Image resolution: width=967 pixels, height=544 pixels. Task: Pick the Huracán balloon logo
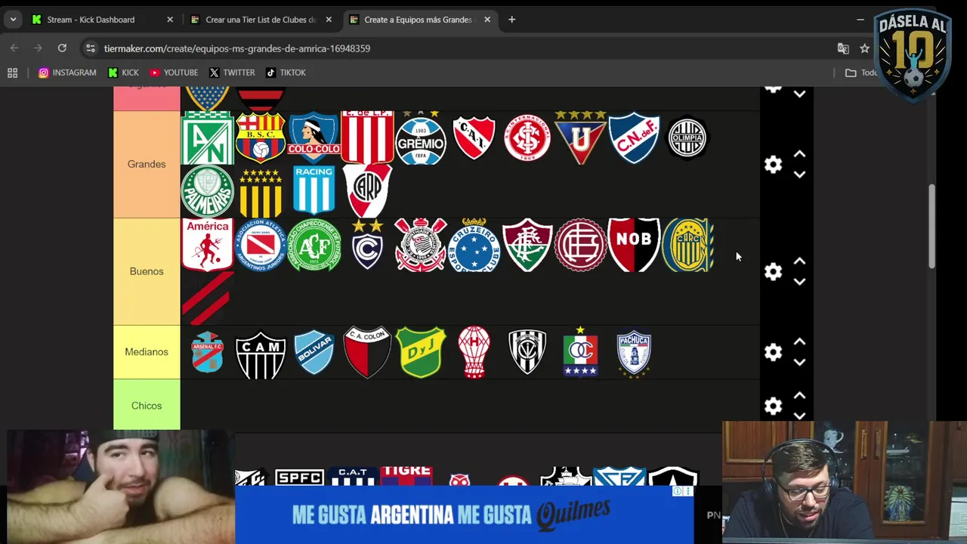(x=474, y=352)
